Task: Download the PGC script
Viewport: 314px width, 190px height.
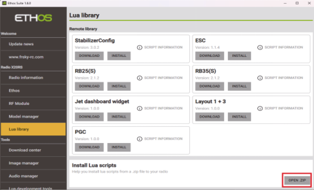Action: [x=89, y=147]
